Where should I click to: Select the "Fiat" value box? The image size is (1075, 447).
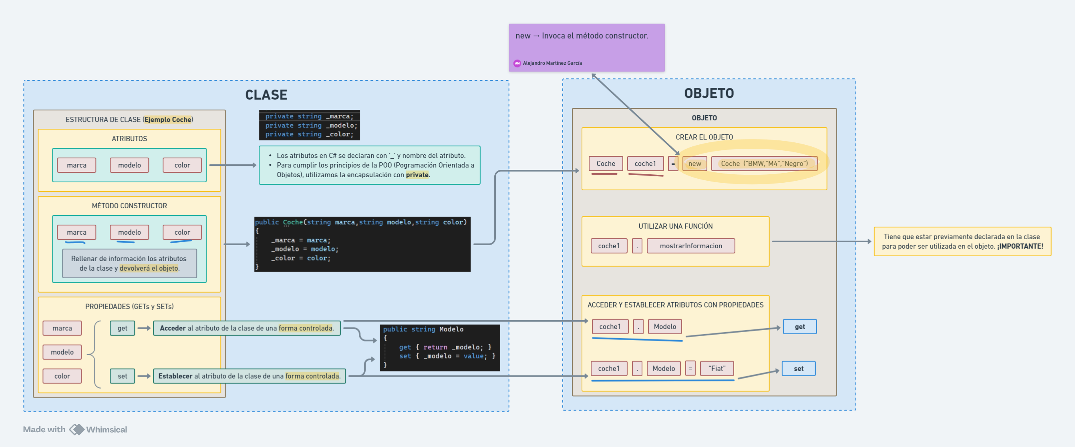[717, 369]
